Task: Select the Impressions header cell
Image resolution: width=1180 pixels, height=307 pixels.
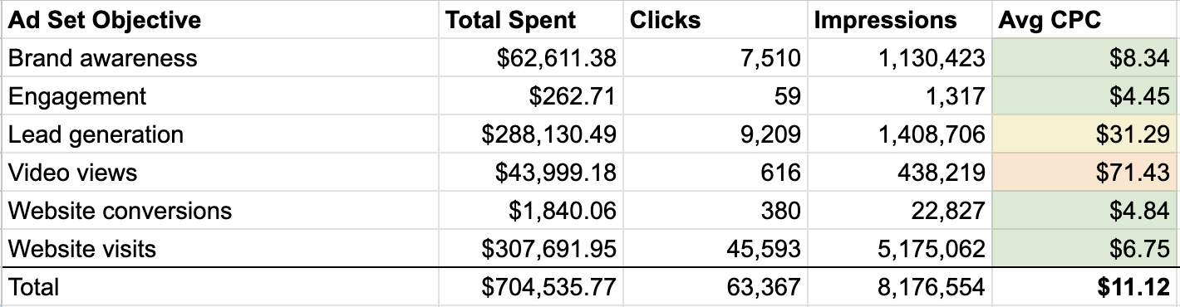Action: (898, 19)
